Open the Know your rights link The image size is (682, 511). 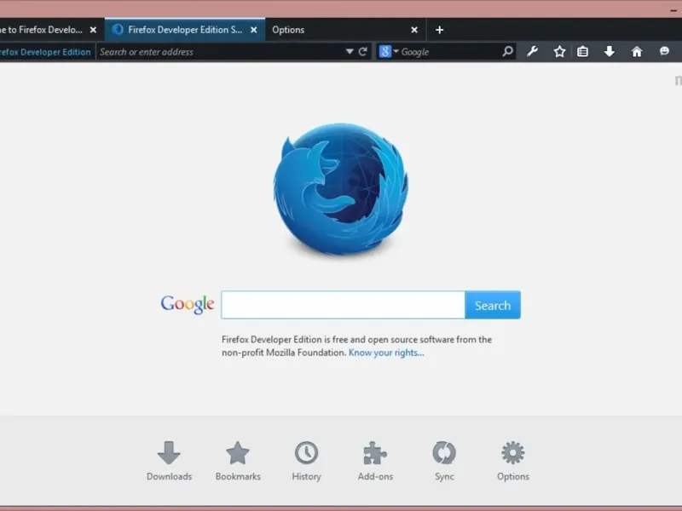(386, 353)
